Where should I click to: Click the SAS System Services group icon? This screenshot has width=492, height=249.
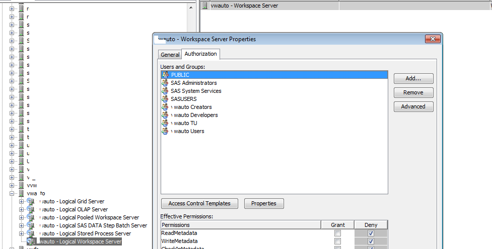[165, 91]
